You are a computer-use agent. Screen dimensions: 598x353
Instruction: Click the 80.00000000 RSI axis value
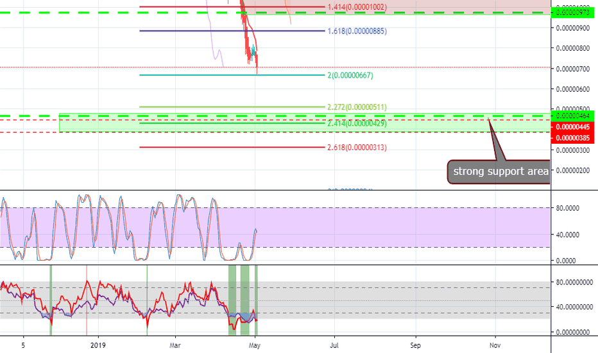tap(574, 282)
